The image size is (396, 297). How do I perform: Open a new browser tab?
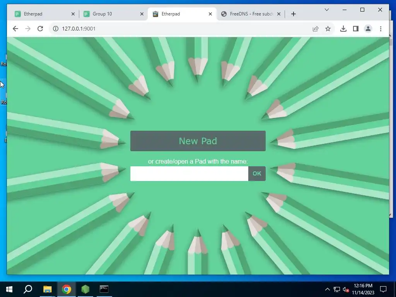tap(293, 14)
